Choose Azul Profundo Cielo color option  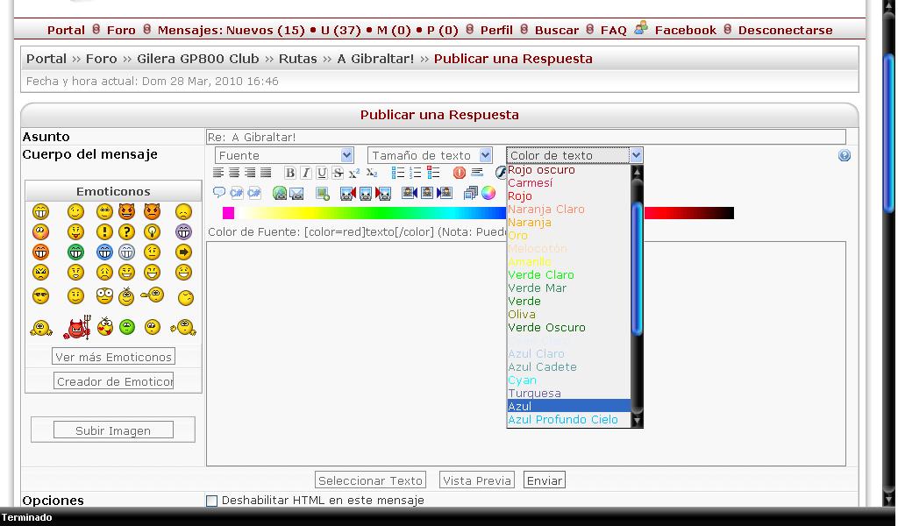tap(563, 420)
